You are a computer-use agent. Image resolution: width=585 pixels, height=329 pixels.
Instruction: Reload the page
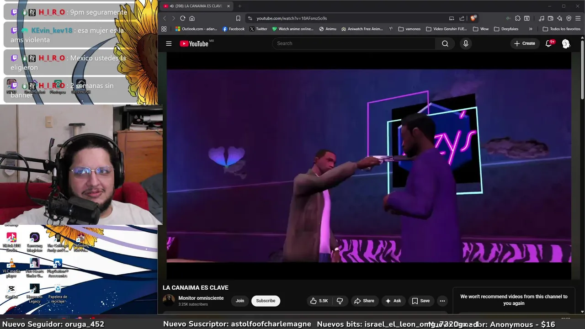pyautogui.click(x=182, y=18)
